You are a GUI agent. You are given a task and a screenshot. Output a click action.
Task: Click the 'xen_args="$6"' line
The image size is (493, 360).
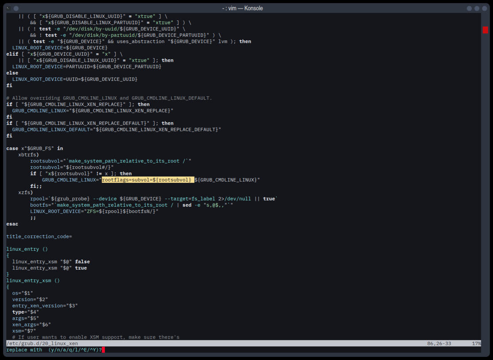click(x=31, y=324)
